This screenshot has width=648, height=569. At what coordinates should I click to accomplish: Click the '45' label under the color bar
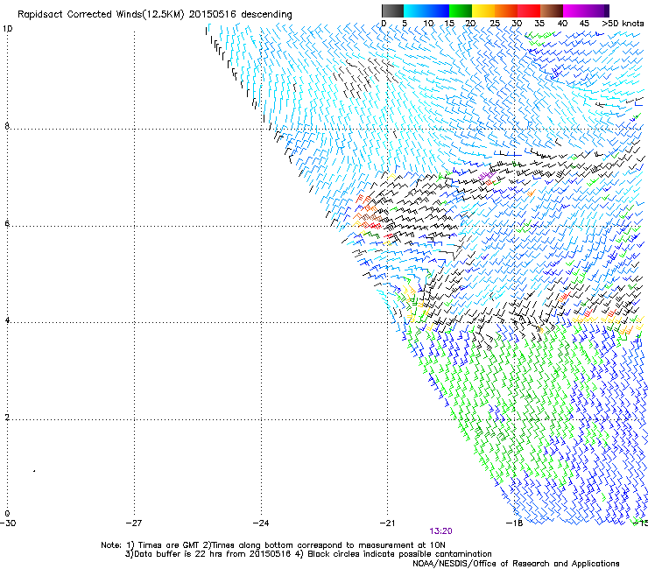tap(584, 24)
